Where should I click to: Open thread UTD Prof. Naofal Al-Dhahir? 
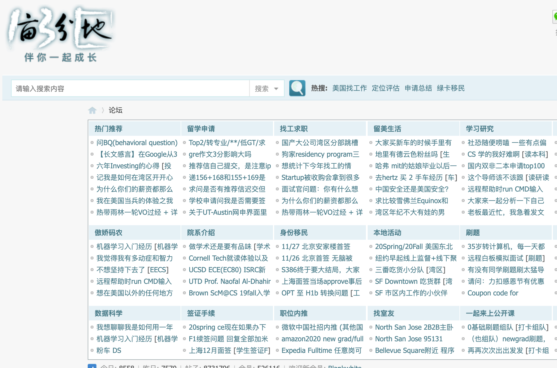(x=229, y=281)
